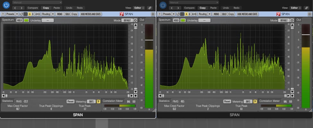The height and width of the screenshot is (128, 313).
Task: Click horizontal scroll left arrow in left SPAN
Action: [x=3, y=96]
